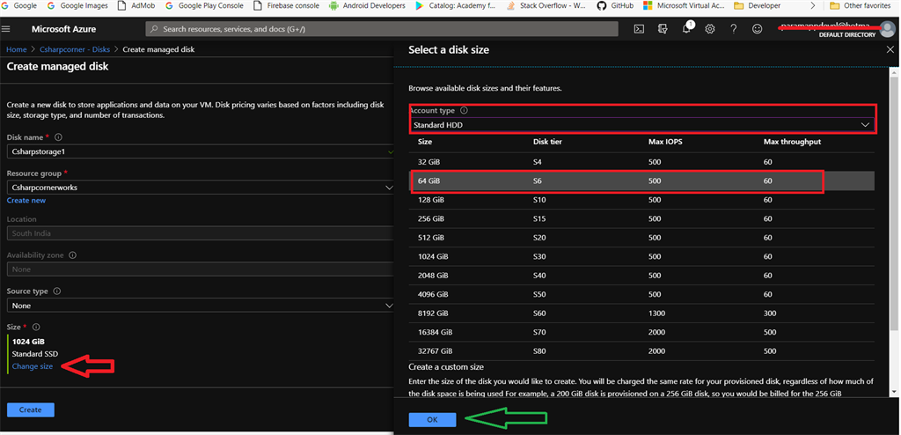Viewport: 901px width, 435px height.
Task: Select the 16384 GiB S70 row
Action: [641, 332]
